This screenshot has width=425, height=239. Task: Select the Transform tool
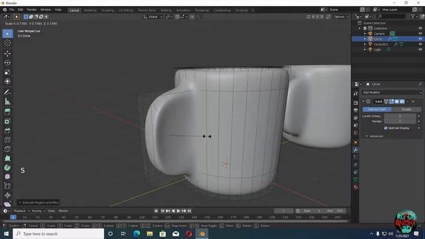(7, 81)
